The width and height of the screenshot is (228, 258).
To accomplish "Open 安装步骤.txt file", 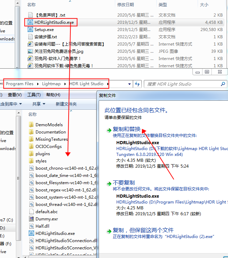I will [46, 37].
